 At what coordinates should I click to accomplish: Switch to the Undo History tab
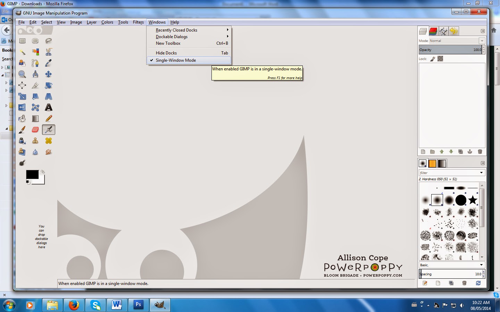[x=454, y=31]
